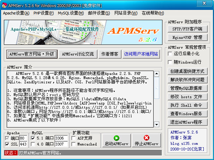Click the green start arrow icon
The height and width of the screenshot is (160, 214).
pos(117,138)
